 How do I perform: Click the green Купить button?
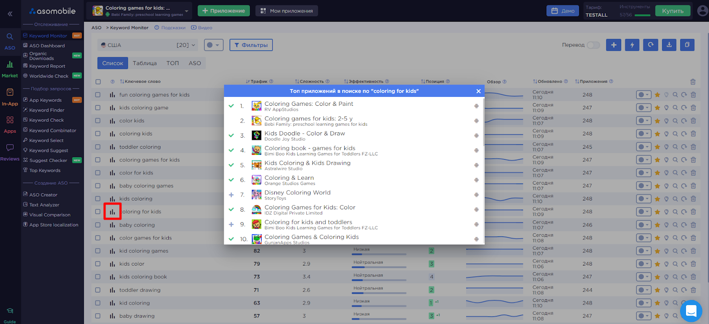673,11
